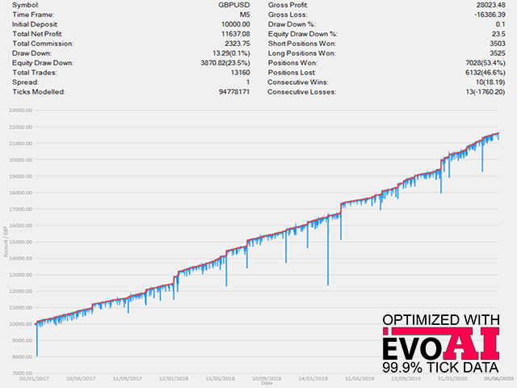Select the 05/06/2020 date axis label

[x=499, y=378]
